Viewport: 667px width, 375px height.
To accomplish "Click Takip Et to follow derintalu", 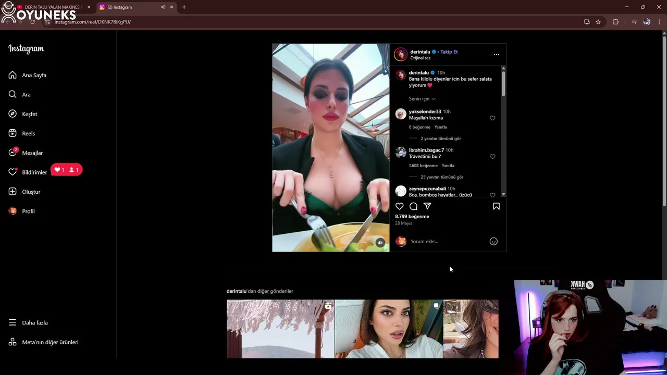I will (x=449, y=52).
